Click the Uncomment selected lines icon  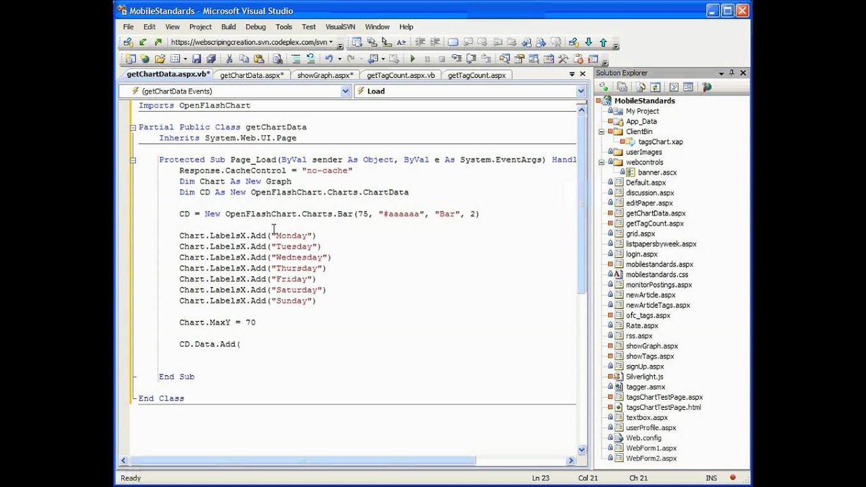click(x=310, y=59)
